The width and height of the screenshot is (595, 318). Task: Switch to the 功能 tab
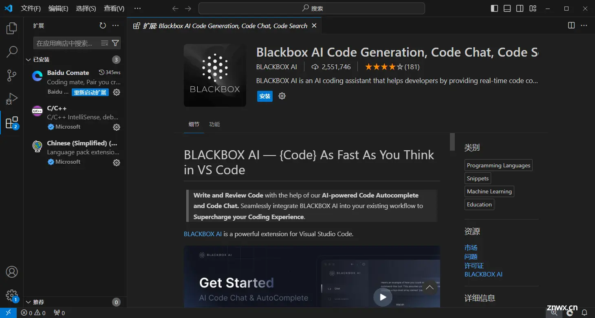point(214,125)
